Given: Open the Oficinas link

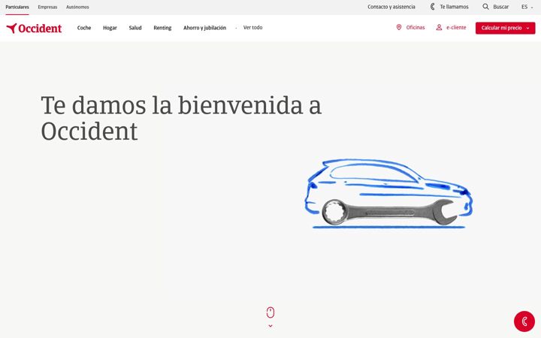Looking at the screenshot, I should (x=416, y=27).
